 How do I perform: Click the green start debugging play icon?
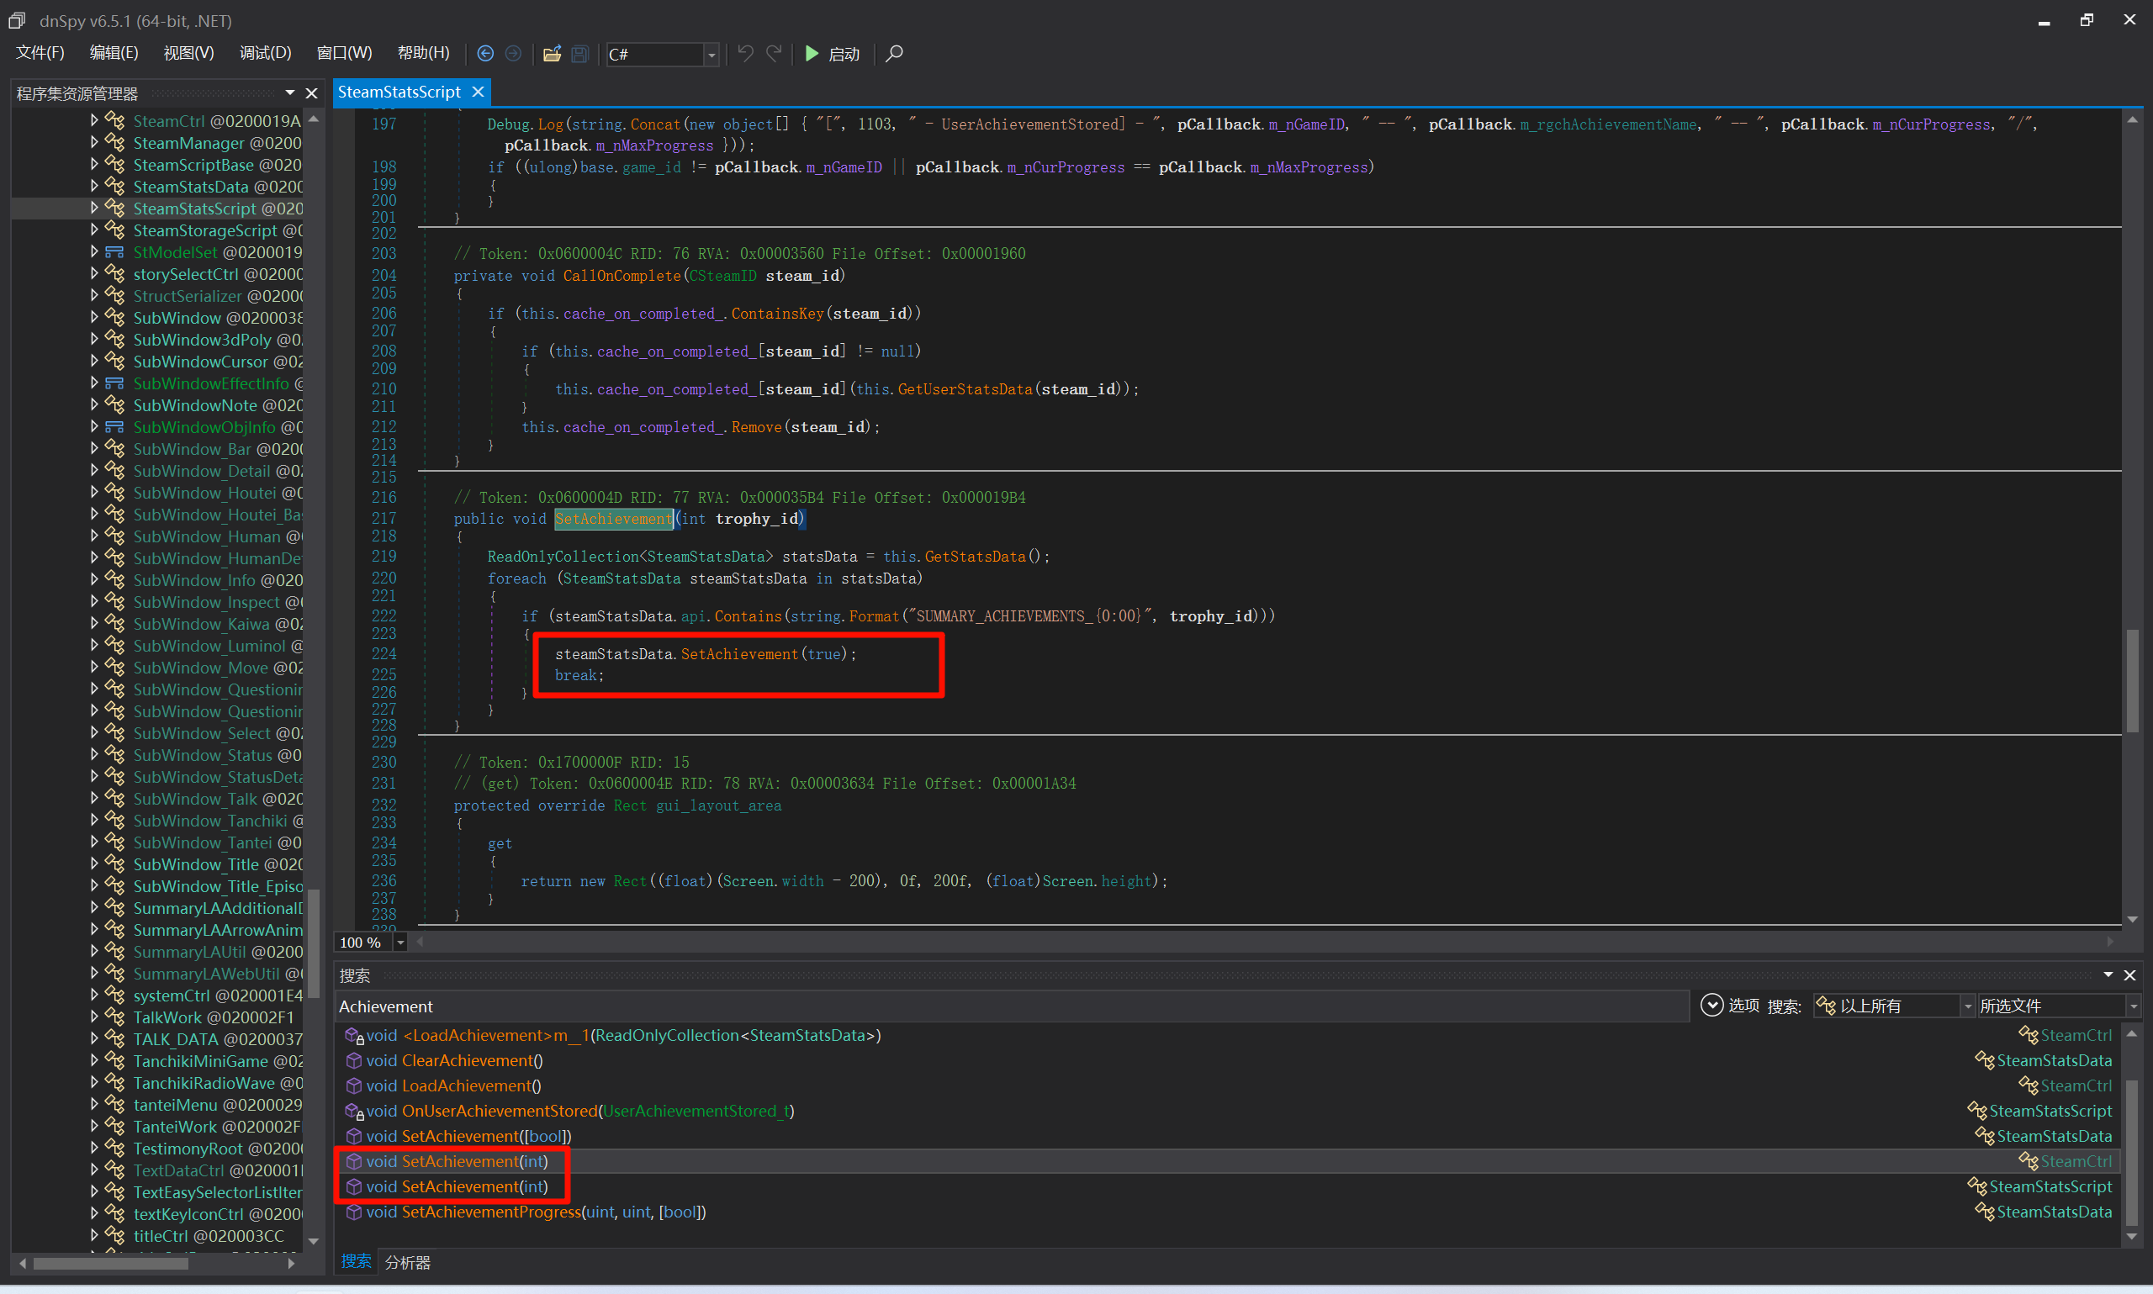[812, 54]
